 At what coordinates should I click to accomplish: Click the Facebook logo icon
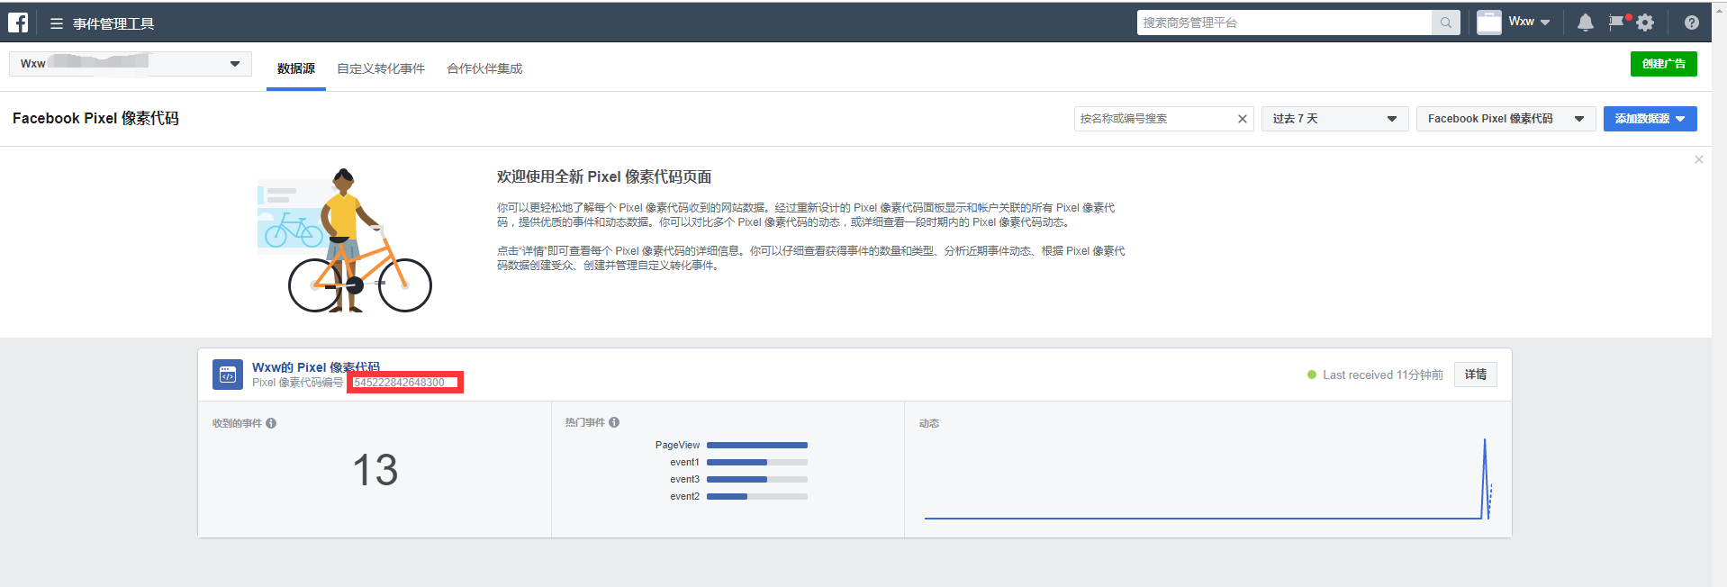point(18,23)
